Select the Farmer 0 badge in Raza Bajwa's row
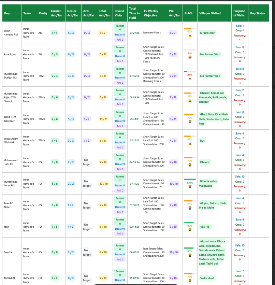This screenshot has height=285, width=275. tap(120, 49)
